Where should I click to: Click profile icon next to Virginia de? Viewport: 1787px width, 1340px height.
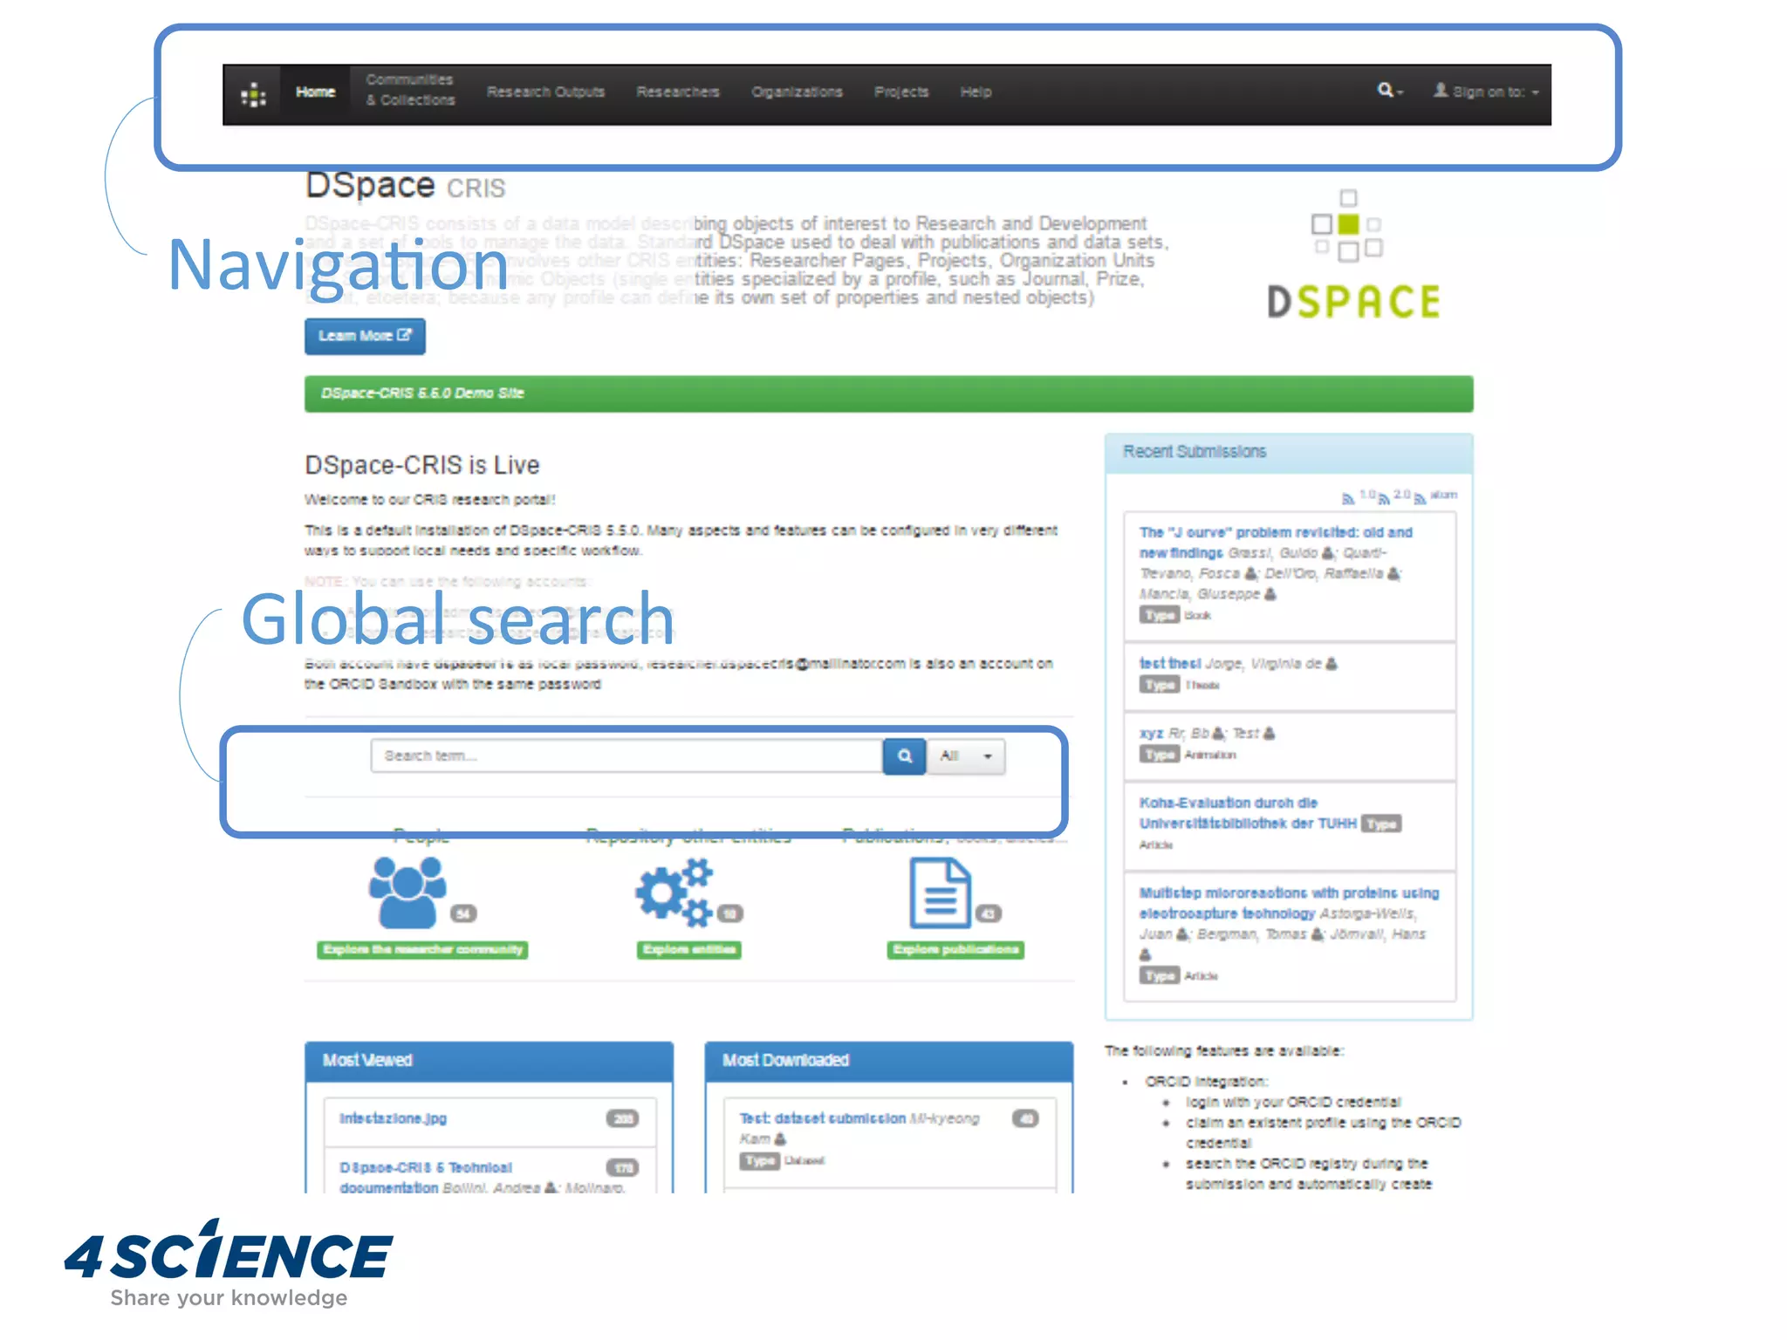[x=1332, y=664]
